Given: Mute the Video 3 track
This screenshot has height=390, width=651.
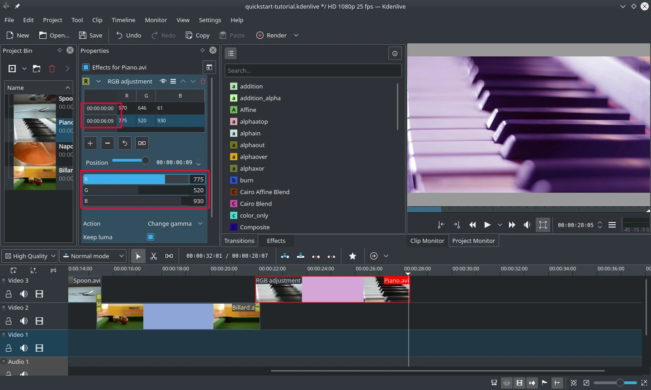Looking at the screenshot, I should click(24, 294).
